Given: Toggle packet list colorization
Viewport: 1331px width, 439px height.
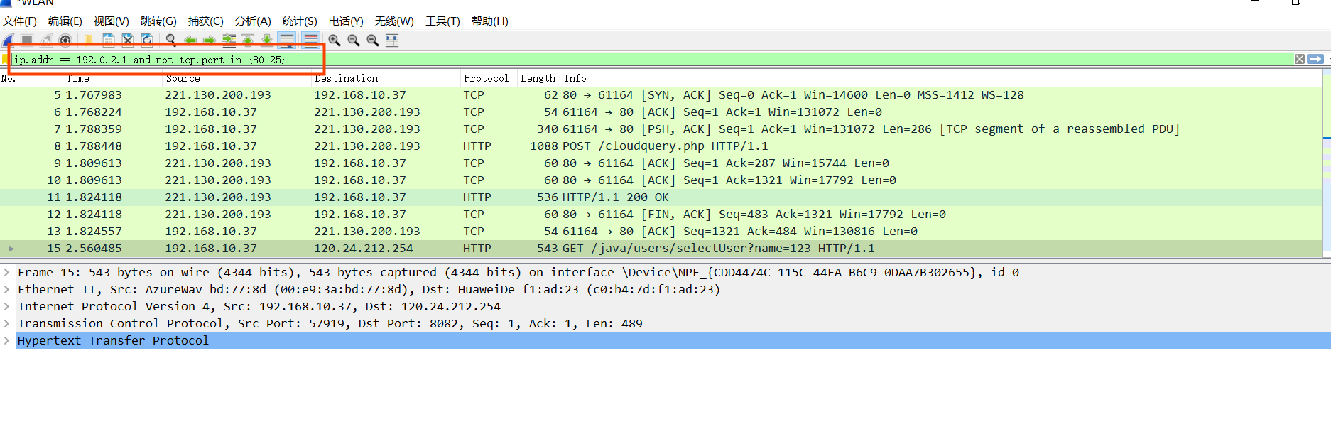Looking at the screenshot, I should point(310,40).
